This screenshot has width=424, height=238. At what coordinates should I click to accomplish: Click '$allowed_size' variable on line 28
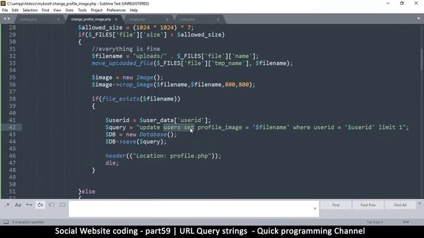[x=100, y=28]
